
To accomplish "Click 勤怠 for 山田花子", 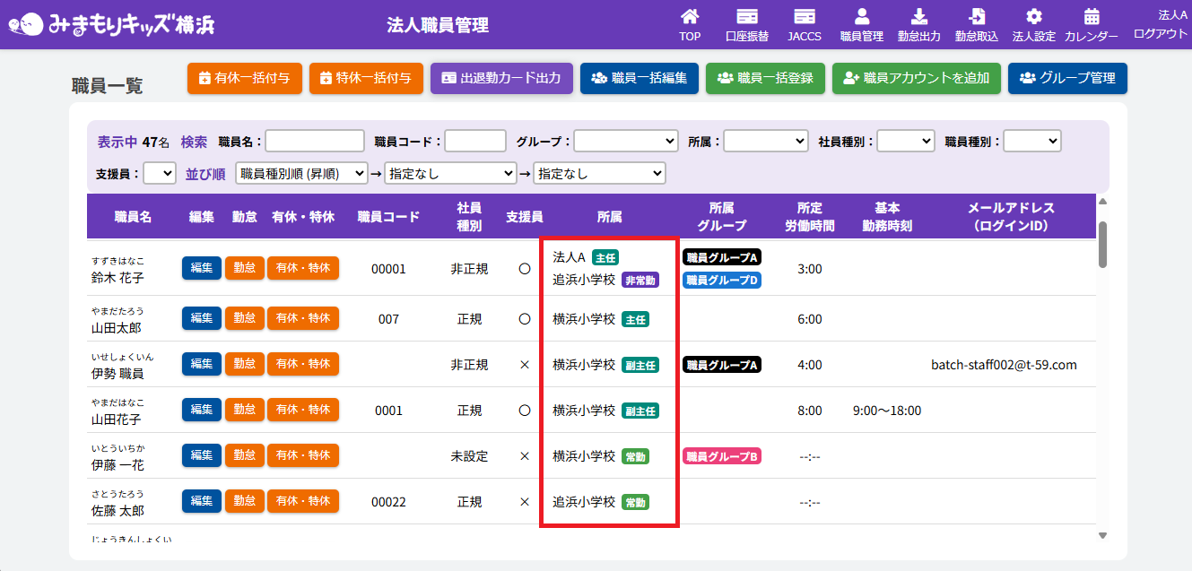I will pyautogui.click(x=244, y=410).
